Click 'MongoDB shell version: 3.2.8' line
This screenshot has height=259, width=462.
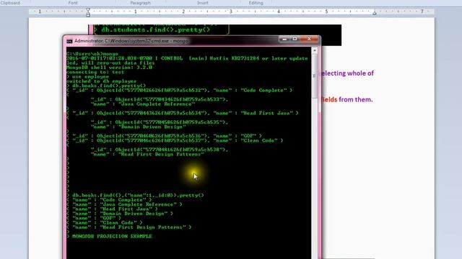click(x=109, y=67)
